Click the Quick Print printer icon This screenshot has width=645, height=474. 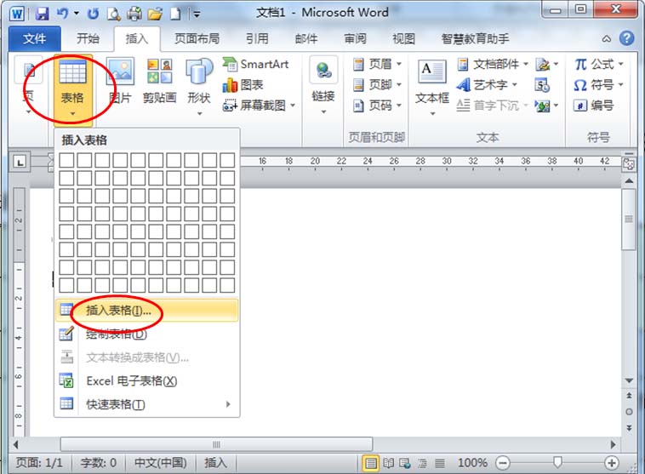[x=134, y=14]
